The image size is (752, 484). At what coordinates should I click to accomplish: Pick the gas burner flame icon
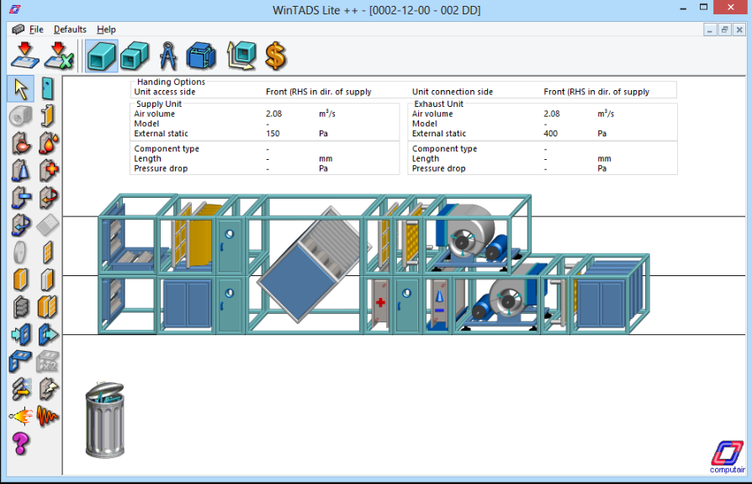pyautogui.click(x=21, y=417)
